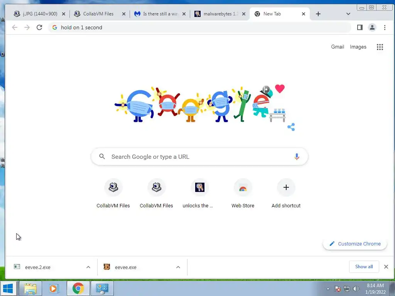Open the Web Store shortcut

point(243,193)
